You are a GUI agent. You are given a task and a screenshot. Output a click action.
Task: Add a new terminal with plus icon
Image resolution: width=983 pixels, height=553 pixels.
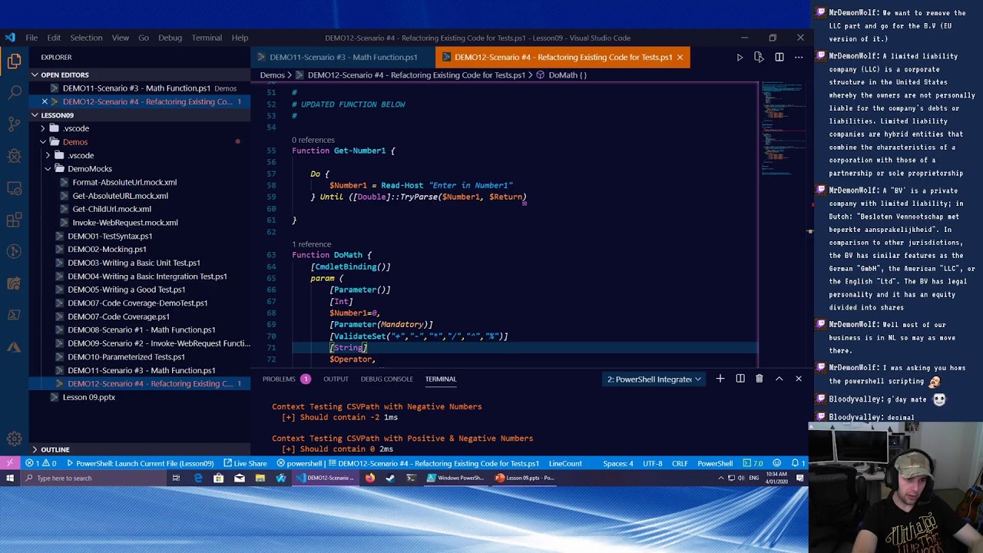click(x=720, y=379)
